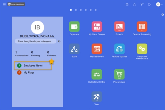Open My Dashboard icon
The image size is (165, 110).
point(97,49)
